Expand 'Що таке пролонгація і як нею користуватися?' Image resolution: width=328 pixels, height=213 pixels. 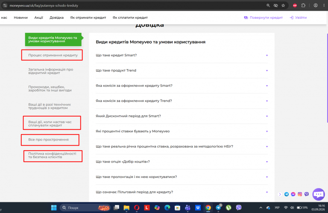(182, 177)
